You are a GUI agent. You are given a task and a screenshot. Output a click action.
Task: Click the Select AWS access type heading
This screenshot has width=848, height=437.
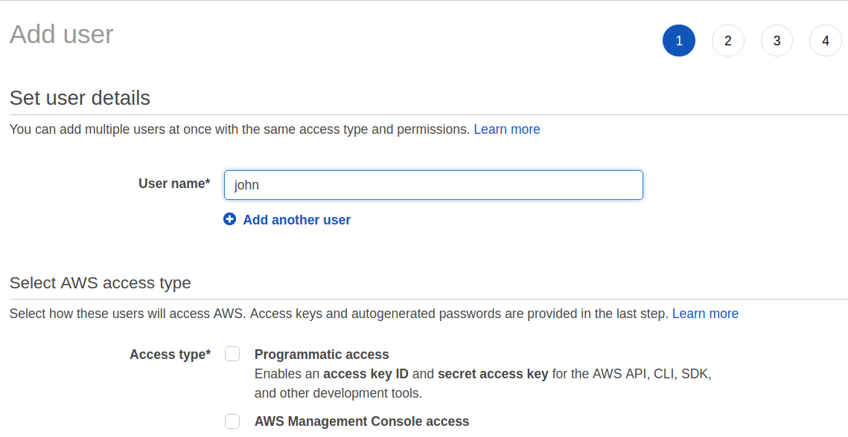coord(100,283)
